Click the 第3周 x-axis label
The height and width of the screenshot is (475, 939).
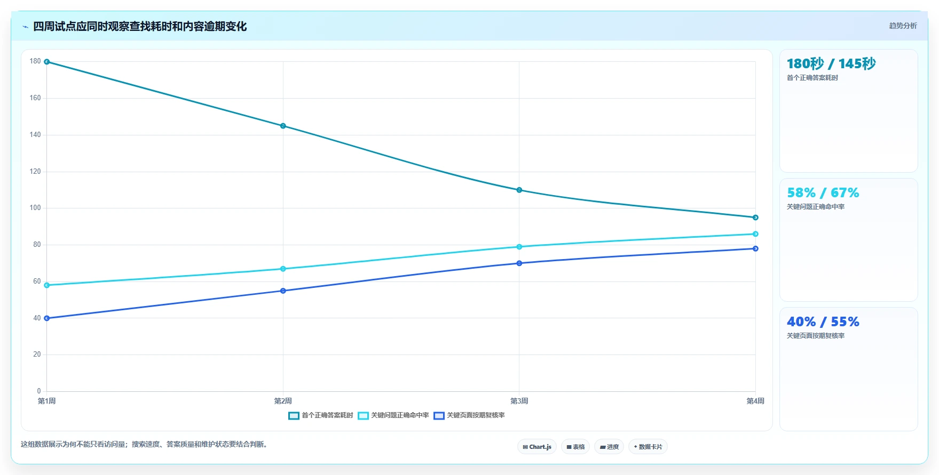tap(519, 401)
